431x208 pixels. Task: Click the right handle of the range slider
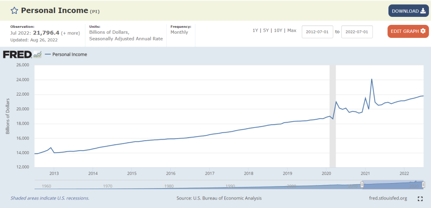click(x=423, y=184)
